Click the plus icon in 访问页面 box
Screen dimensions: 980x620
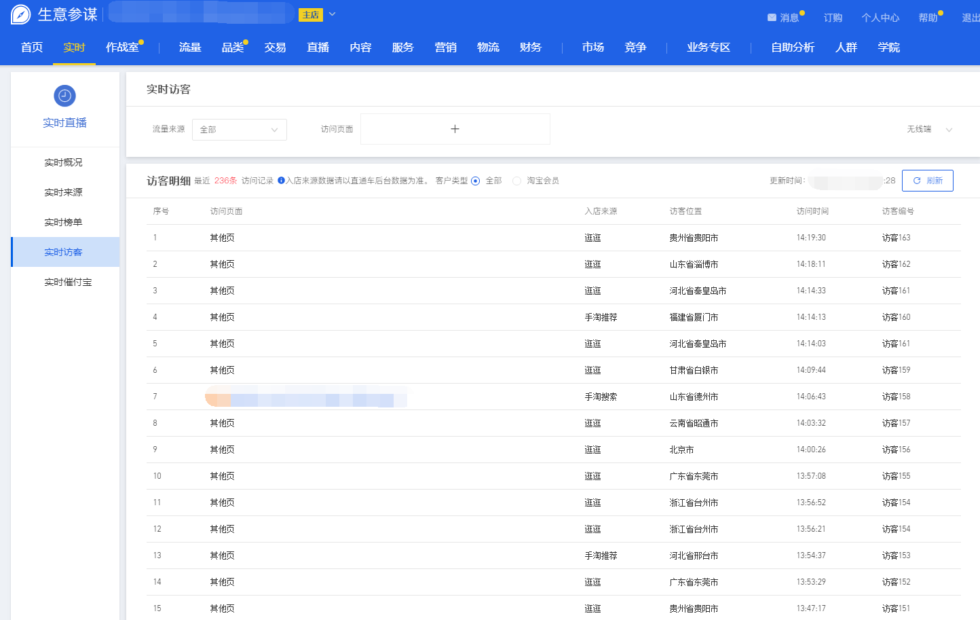[455, 129]
